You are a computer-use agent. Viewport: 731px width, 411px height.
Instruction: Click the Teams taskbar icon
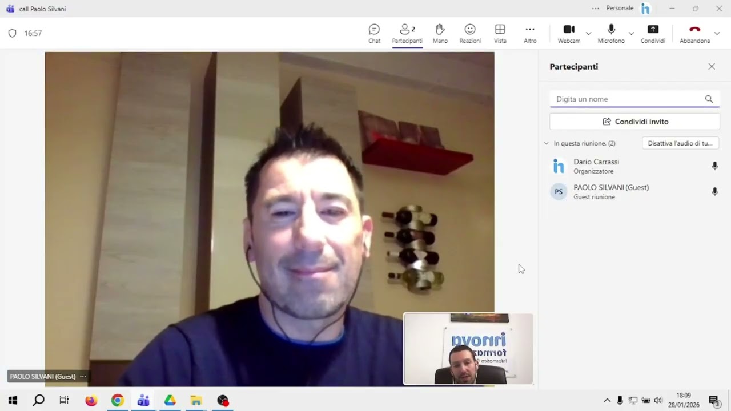coord(143,400)
